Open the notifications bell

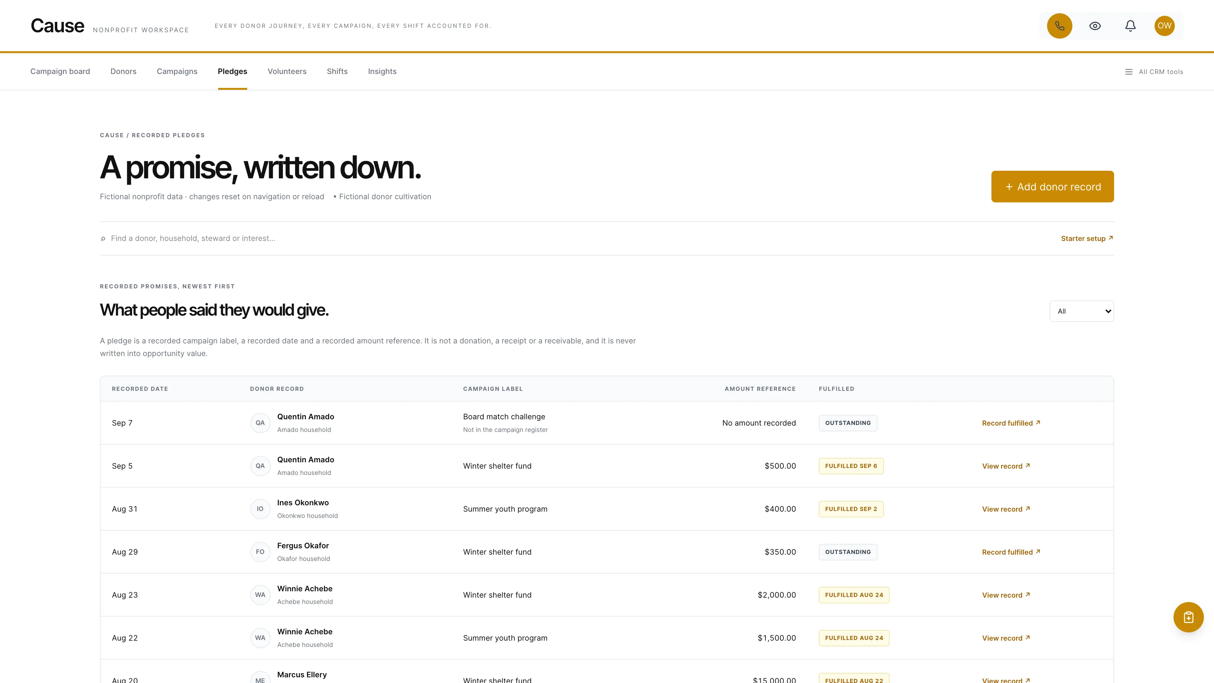pyautogui.click(x=1130, y=26)
